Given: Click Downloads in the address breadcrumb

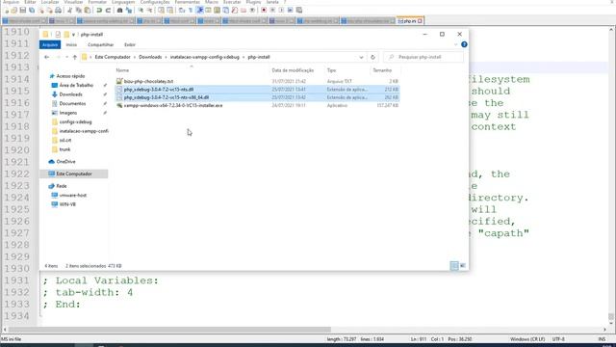Looking at the screenshot, I should tap(150, 57).
